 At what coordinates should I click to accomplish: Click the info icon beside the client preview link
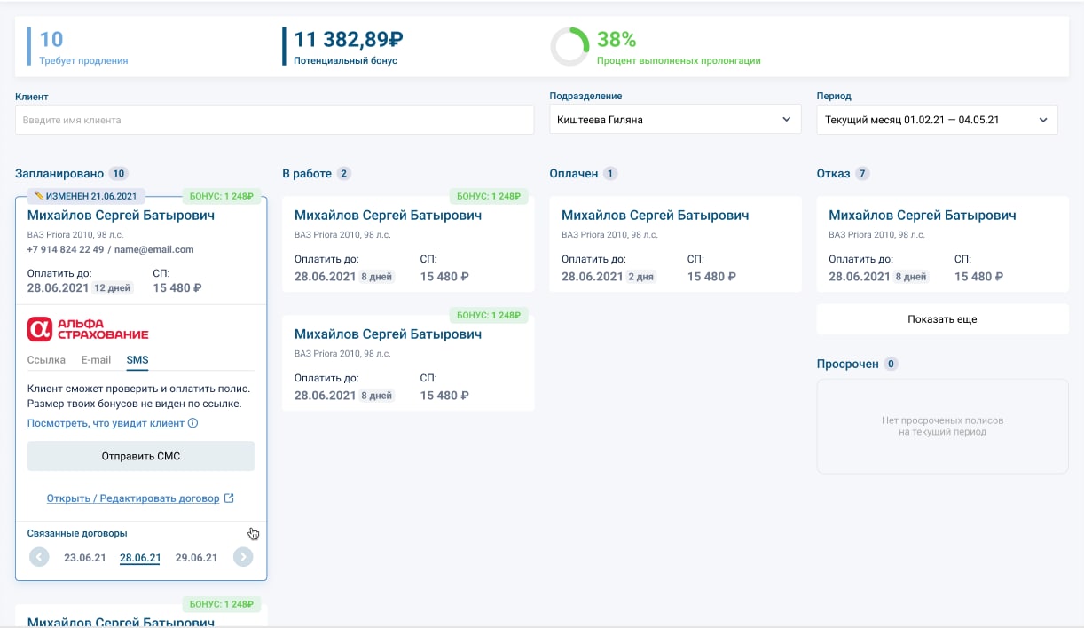click(193, 423)
